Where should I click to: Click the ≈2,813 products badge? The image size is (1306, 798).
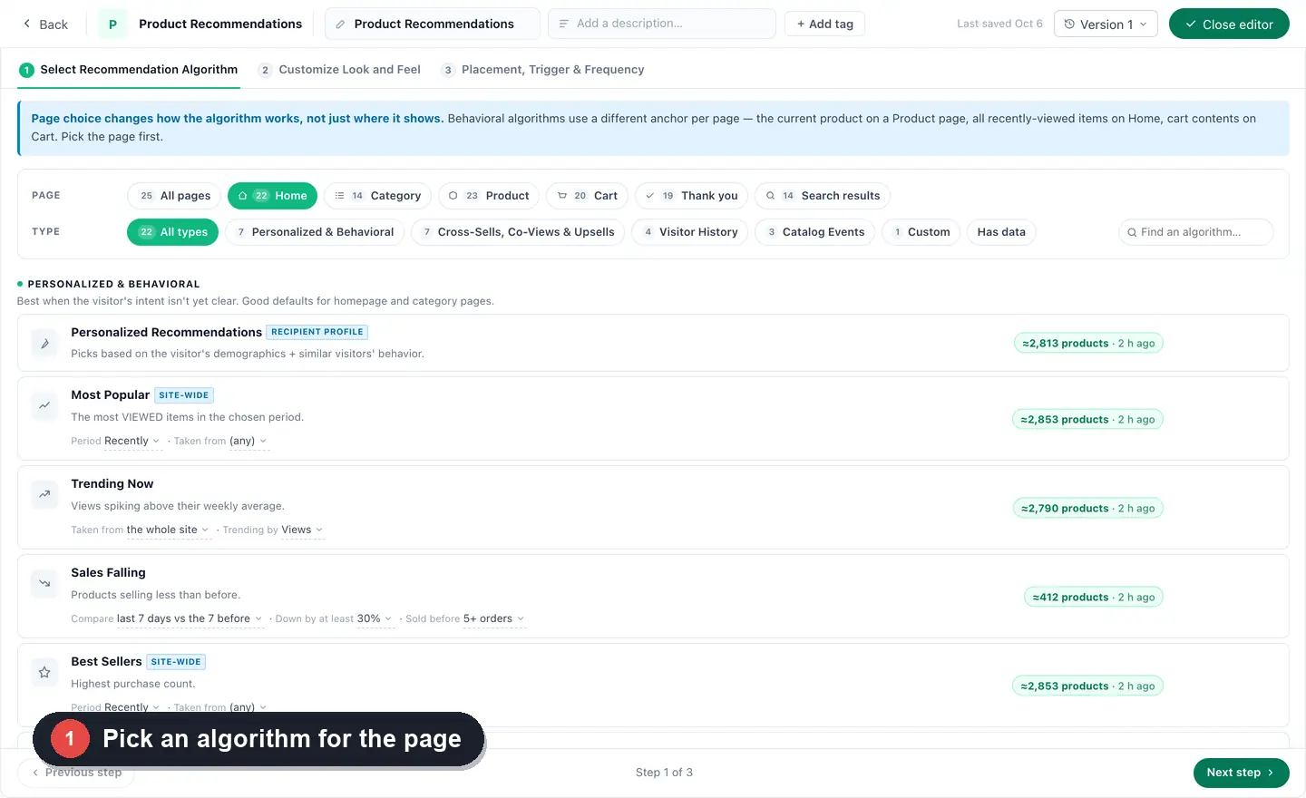1088,344
